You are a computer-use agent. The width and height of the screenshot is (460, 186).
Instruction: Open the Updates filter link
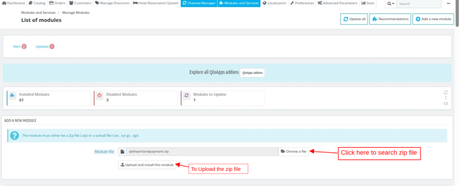pyautogui.click(x=42, y=47)
